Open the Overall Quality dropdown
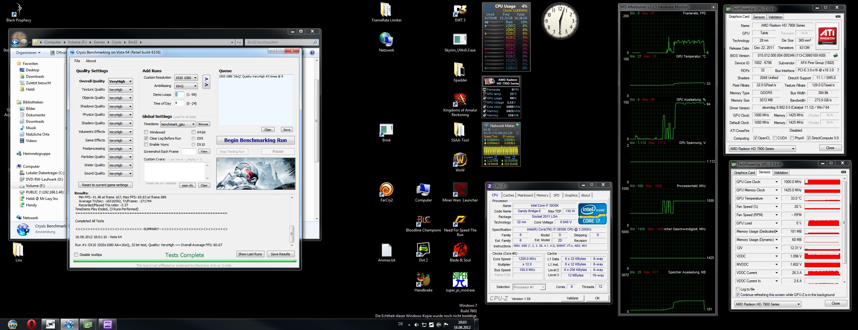 click(120, 81)
